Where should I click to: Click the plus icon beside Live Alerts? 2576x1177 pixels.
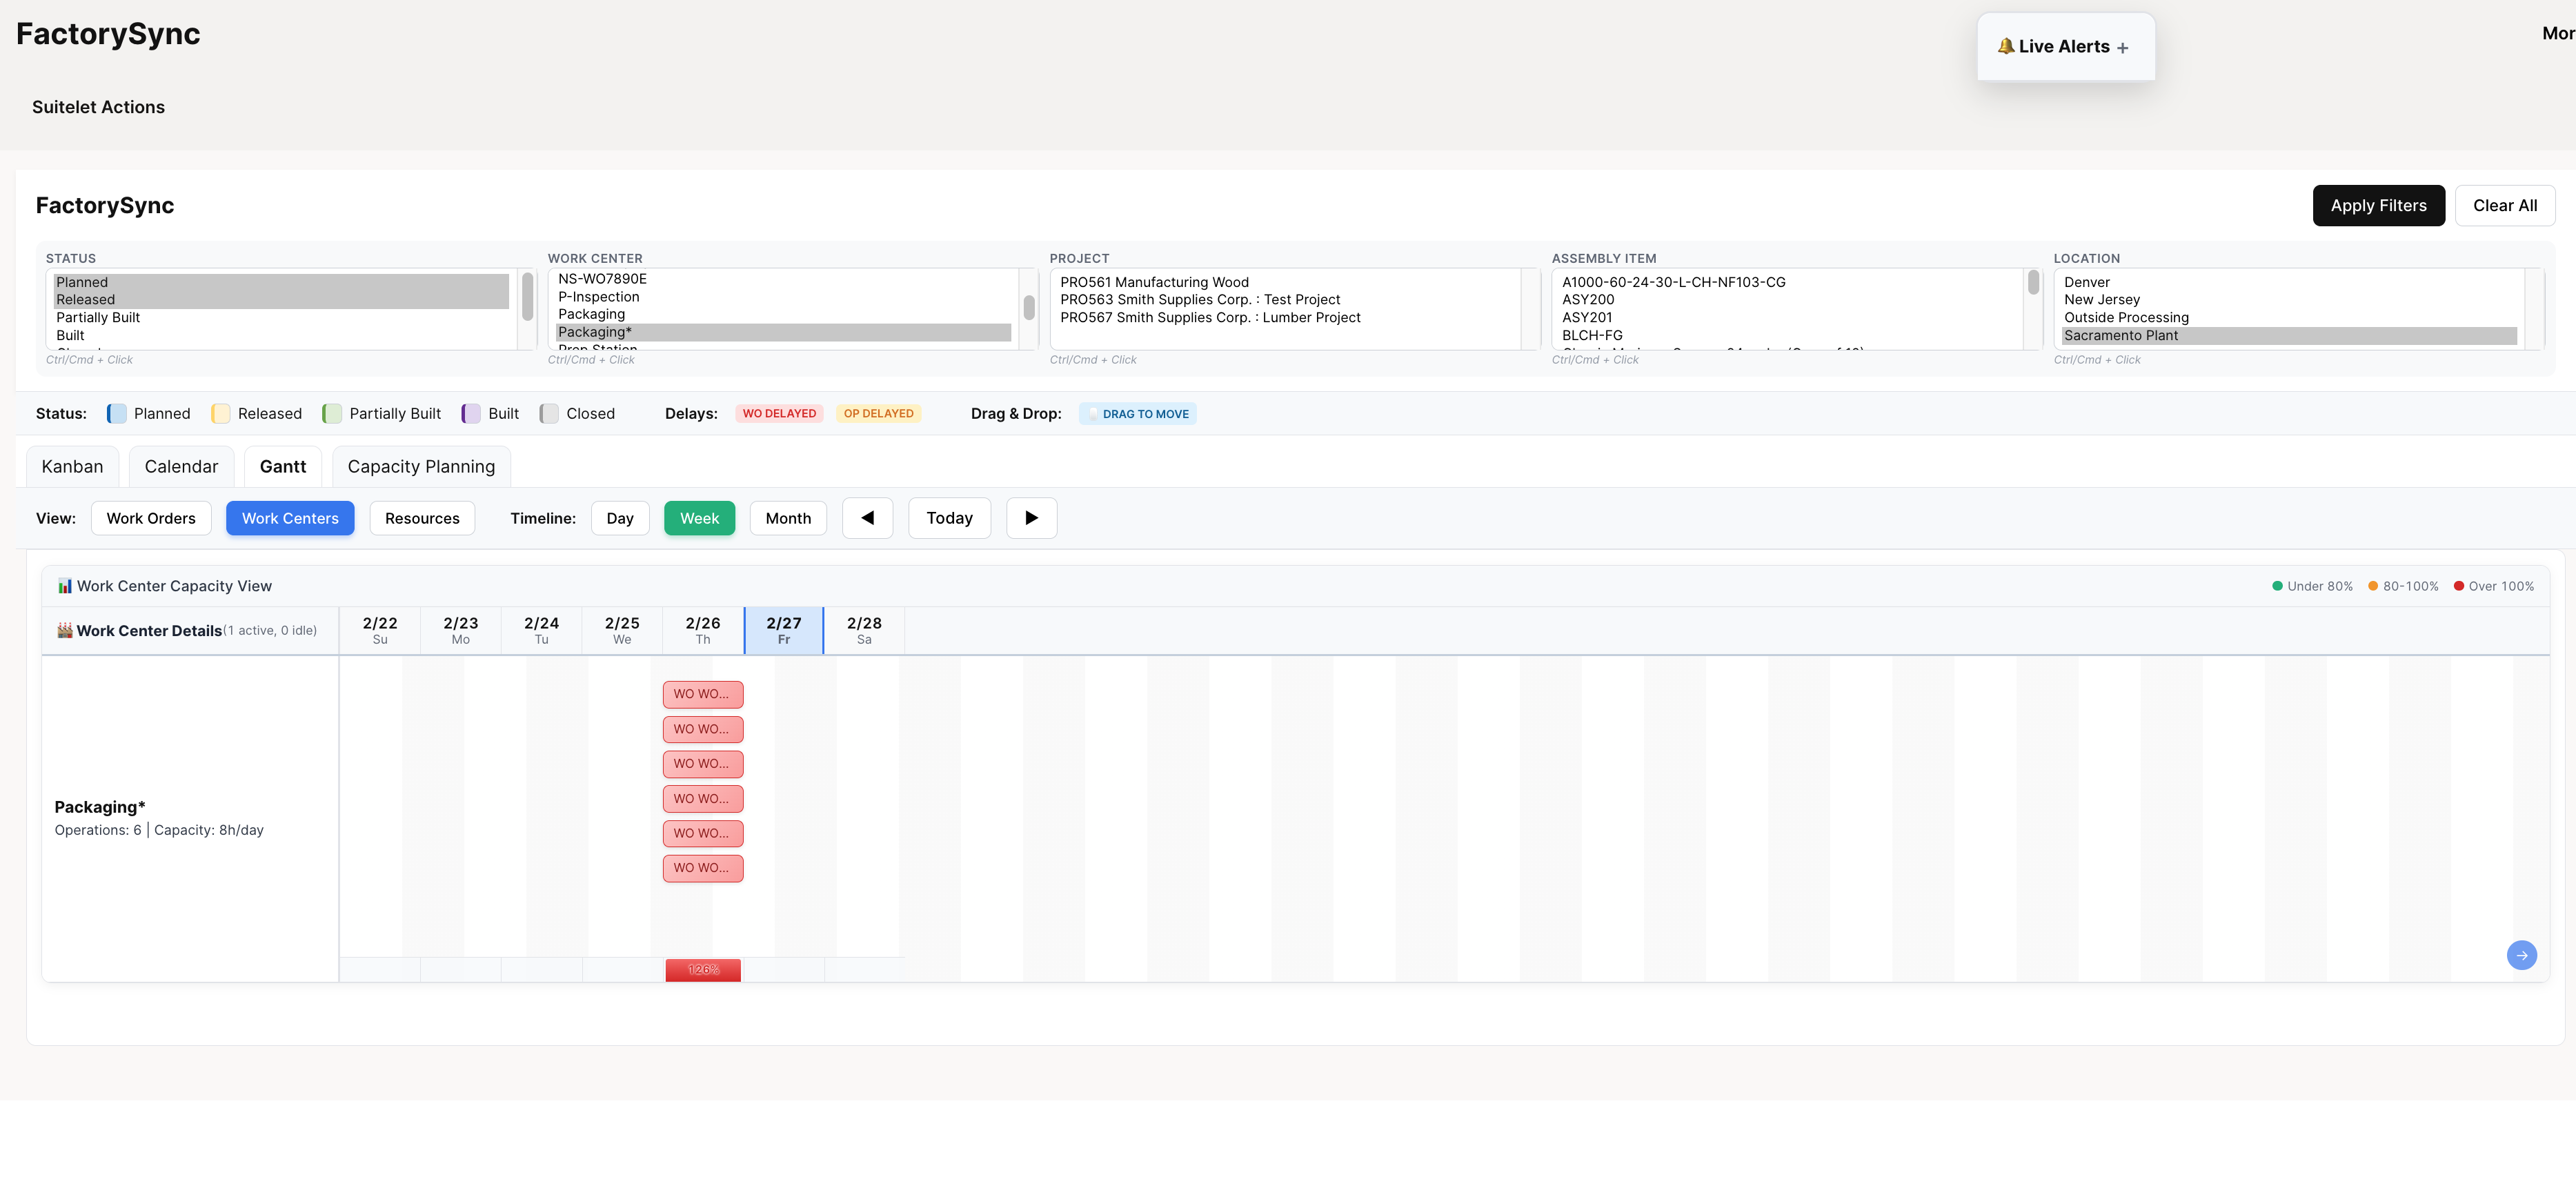pos(2122,46)
